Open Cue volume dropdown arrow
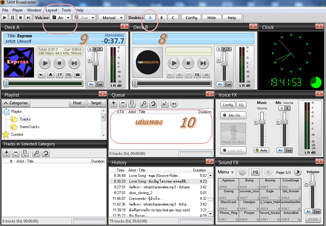 click(x=93, y=18)
